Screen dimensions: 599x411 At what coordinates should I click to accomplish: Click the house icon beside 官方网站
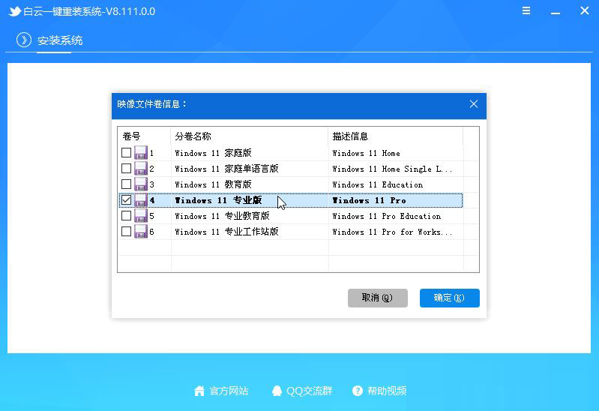199,391
